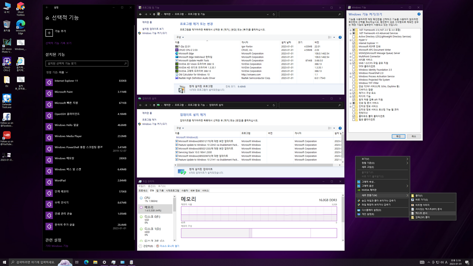Click the view options icon in Programs and Features toolbar
473x266 pixels.
(x=330, y=37)
